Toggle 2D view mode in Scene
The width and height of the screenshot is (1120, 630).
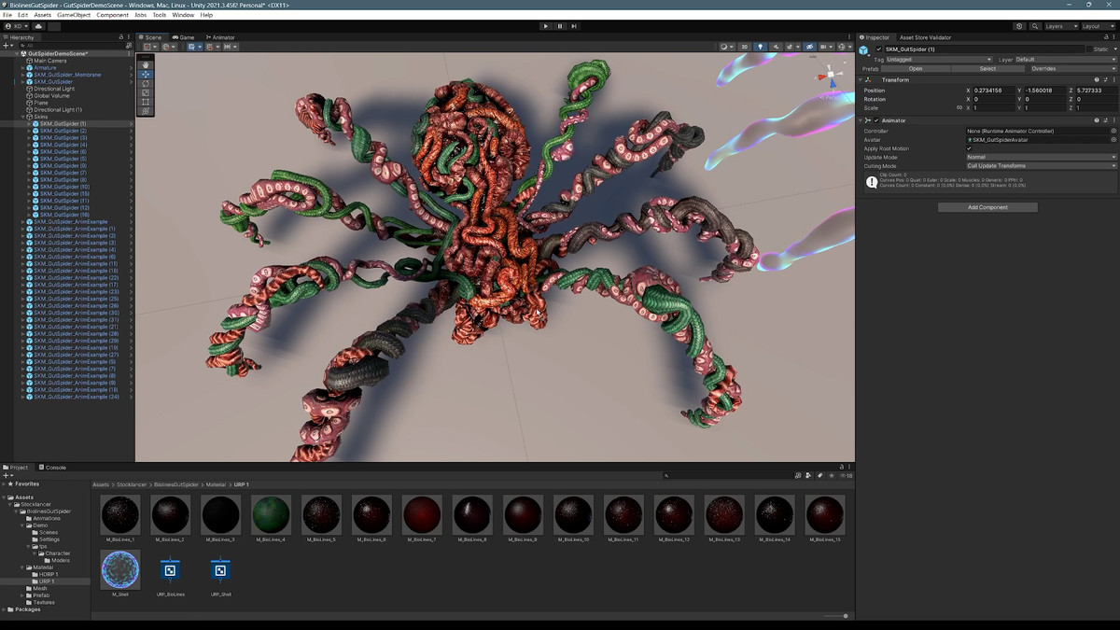tap(744, 47)
